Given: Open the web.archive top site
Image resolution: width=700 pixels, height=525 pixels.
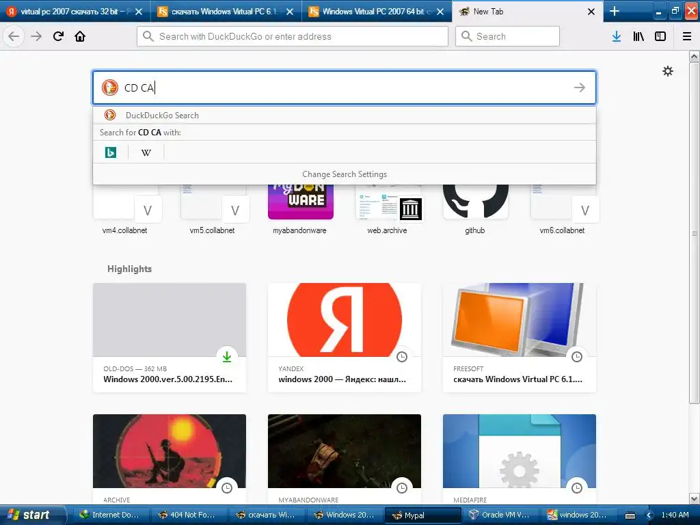Looking at the screenshot, I should 388,209.
